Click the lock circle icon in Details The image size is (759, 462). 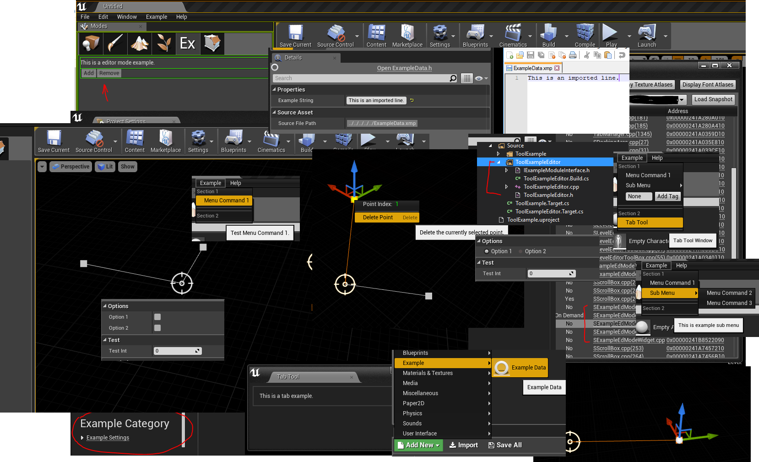[275, 67]
